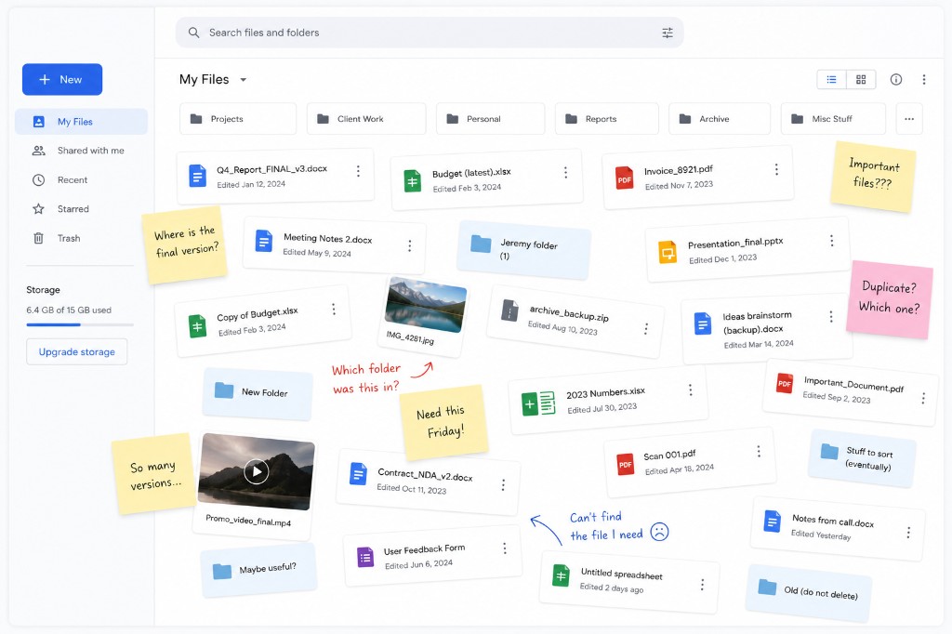This screenshot has width=952, height=634.
Task: Expand the My Files title dropdown arrow
Action: [244, 80]
